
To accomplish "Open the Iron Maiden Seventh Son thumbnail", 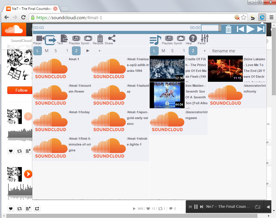I will (167, 95).
